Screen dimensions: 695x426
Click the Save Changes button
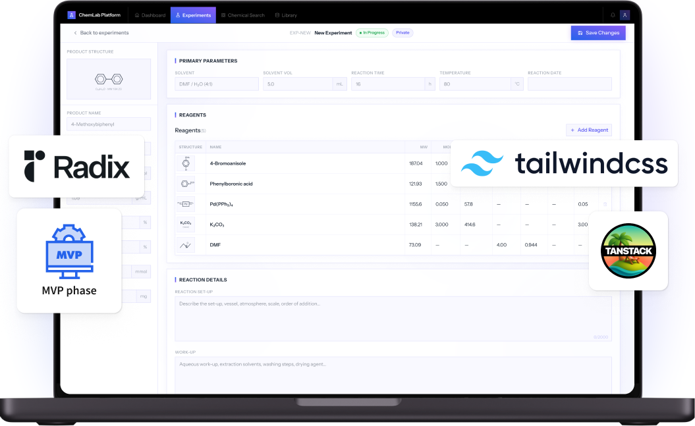coord(598,33)
